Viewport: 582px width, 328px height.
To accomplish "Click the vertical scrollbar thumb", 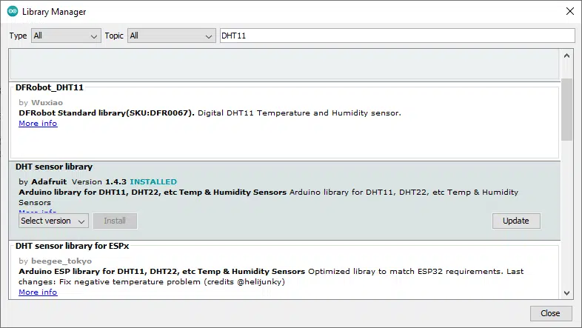I will tap(566, 110).
